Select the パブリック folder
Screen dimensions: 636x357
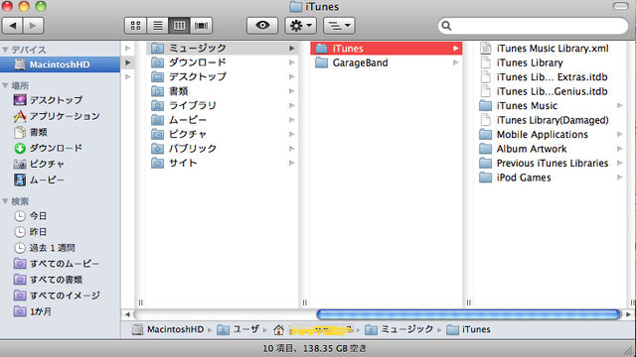[x=223, y=149]
